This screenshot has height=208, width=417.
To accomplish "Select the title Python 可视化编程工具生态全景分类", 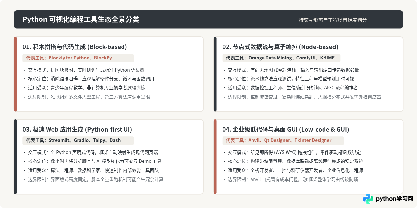I will [x=81, y=19].
